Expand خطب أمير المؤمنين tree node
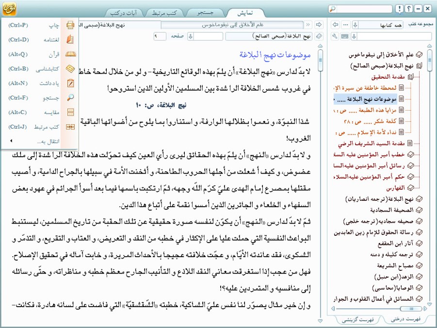The height and width of the screenshot is (328, 437). [410, 154]
